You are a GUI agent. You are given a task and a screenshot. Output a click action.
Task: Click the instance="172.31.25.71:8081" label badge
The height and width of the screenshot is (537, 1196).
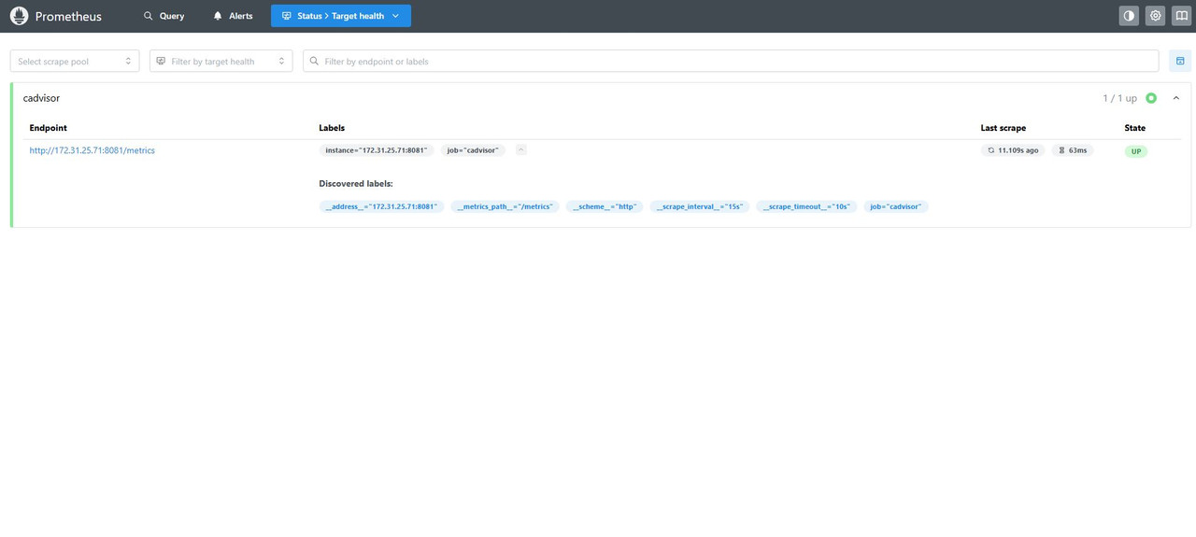(x=377, y=150)
